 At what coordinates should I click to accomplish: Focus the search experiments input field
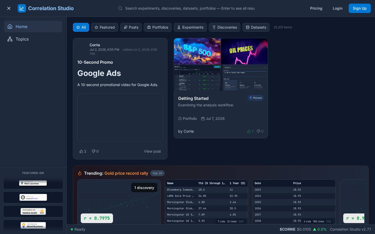click(x=190, y=8)
